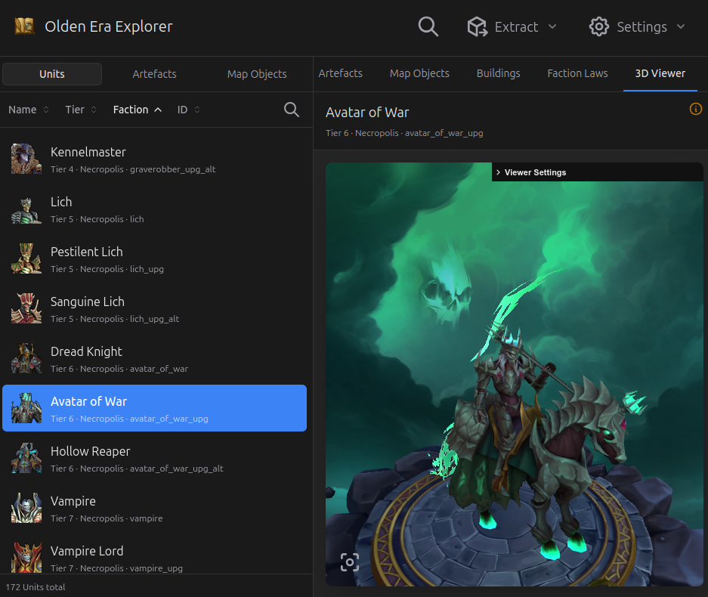The image size is (708, 597).
Task: Open the Buildings tab
Action: (499, 73)
